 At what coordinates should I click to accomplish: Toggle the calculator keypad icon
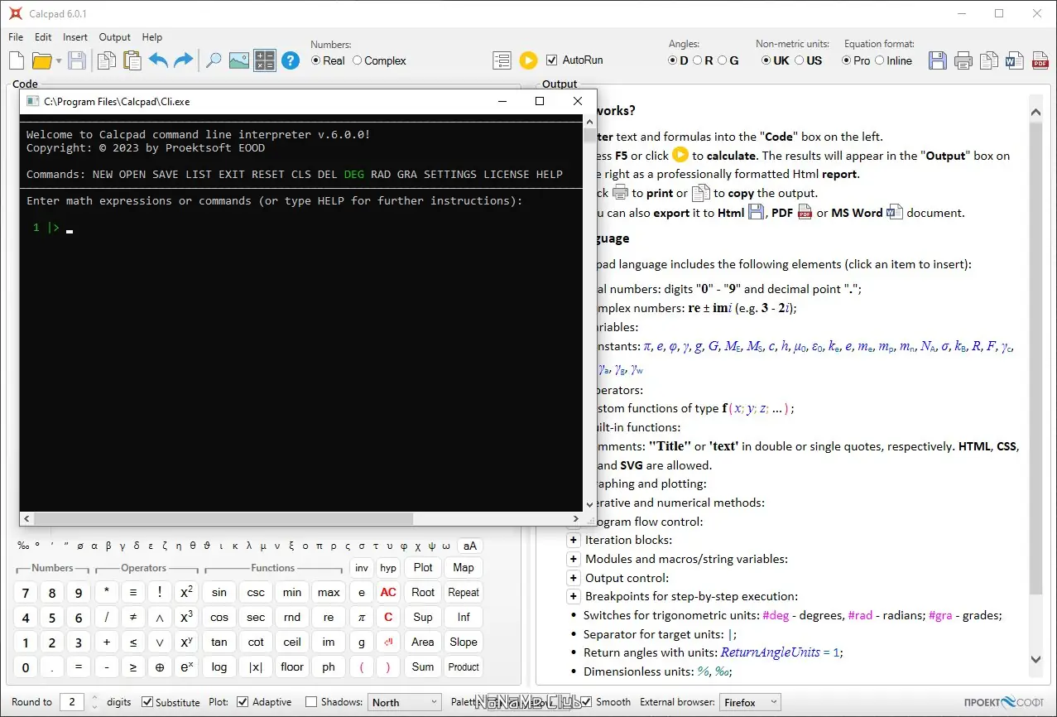pyautogui.click(x=264, y=60)
